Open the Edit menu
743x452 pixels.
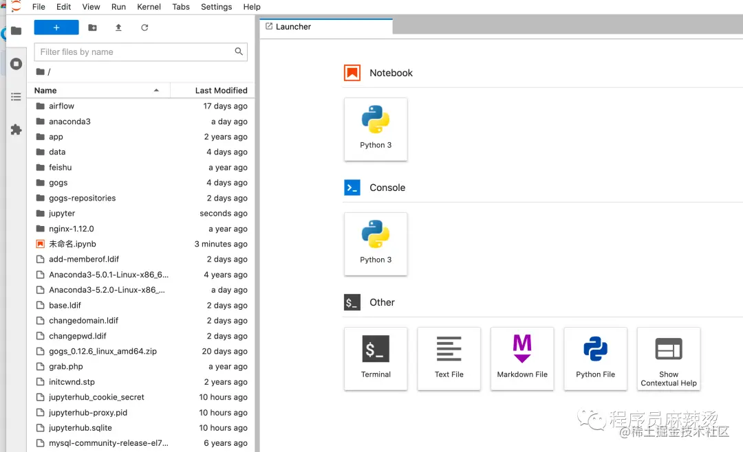(x=63, y=7)
